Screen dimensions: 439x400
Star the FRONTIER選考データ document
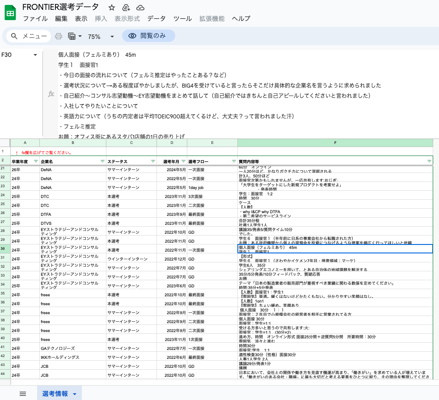tap(112, 8)
